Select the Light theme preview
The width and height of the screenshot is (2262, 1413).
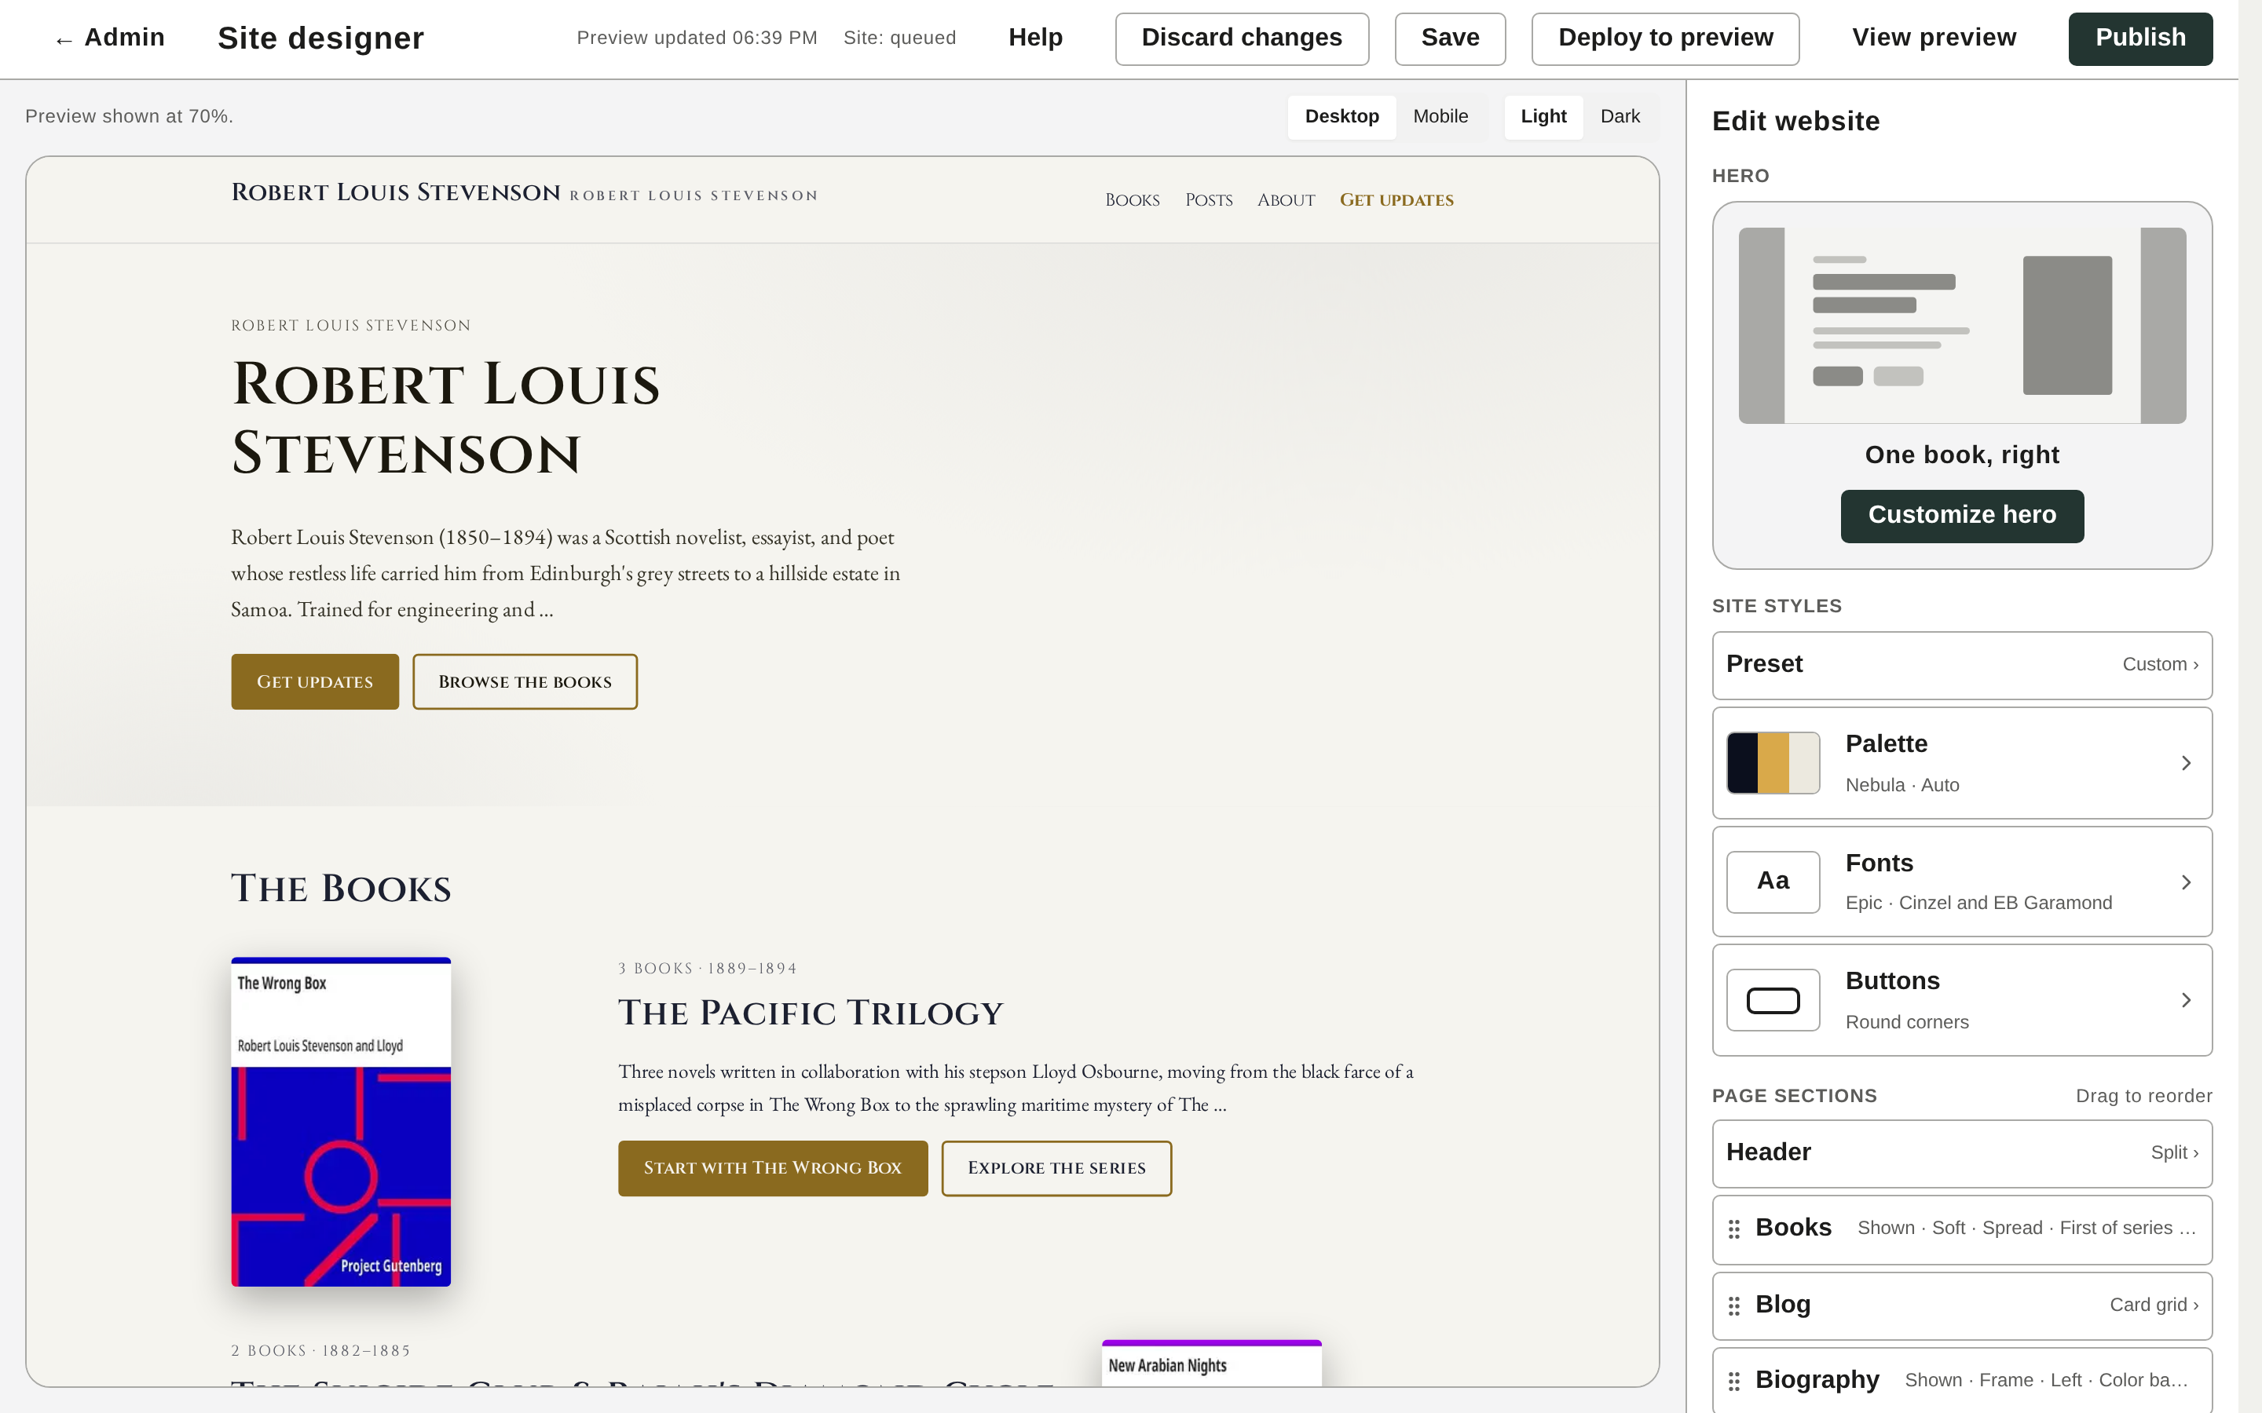1543,117
